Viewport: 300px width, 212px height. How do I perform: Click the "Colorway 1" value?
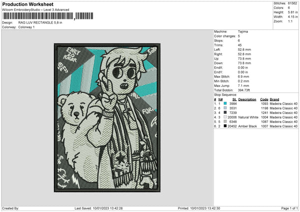(x=26, y=27)
